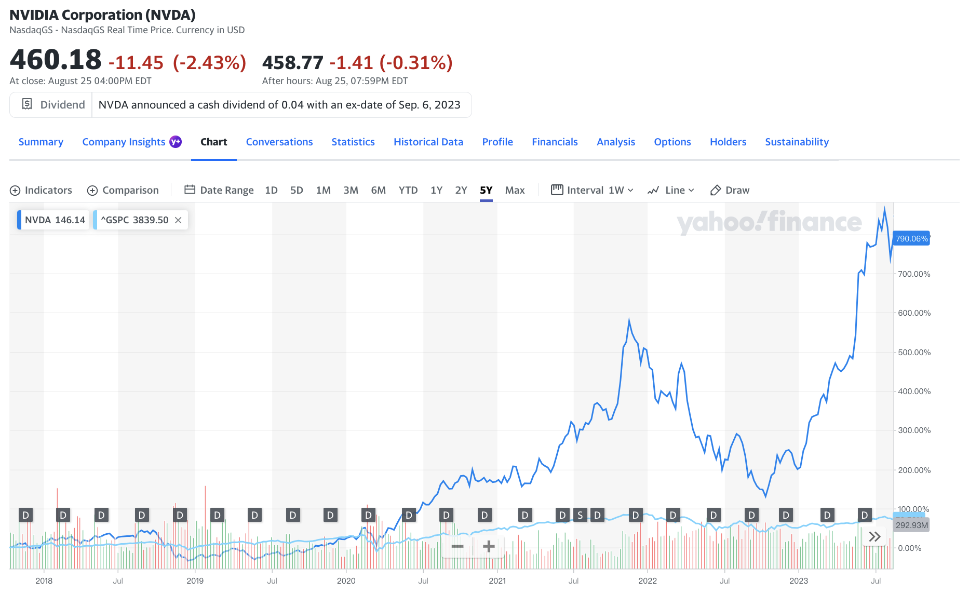Select the 6M range
This screenshot has height=594, width=969.
click(378, 190)
